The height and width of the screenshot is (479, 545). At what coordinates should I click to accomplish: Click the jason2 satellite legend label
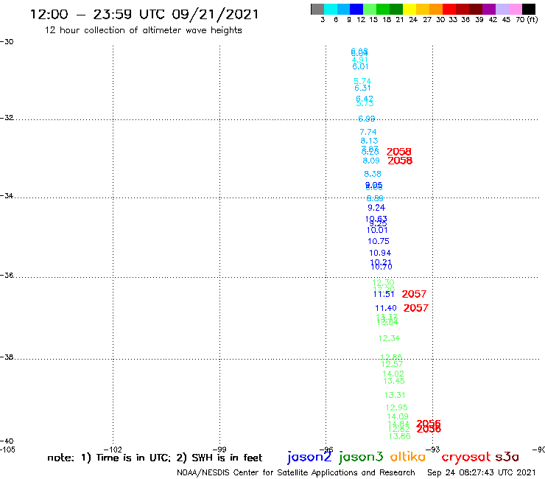(309, 457)
